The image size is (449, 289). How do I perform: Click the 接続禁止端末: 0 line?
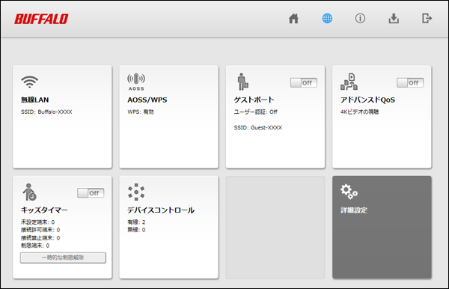40,238
